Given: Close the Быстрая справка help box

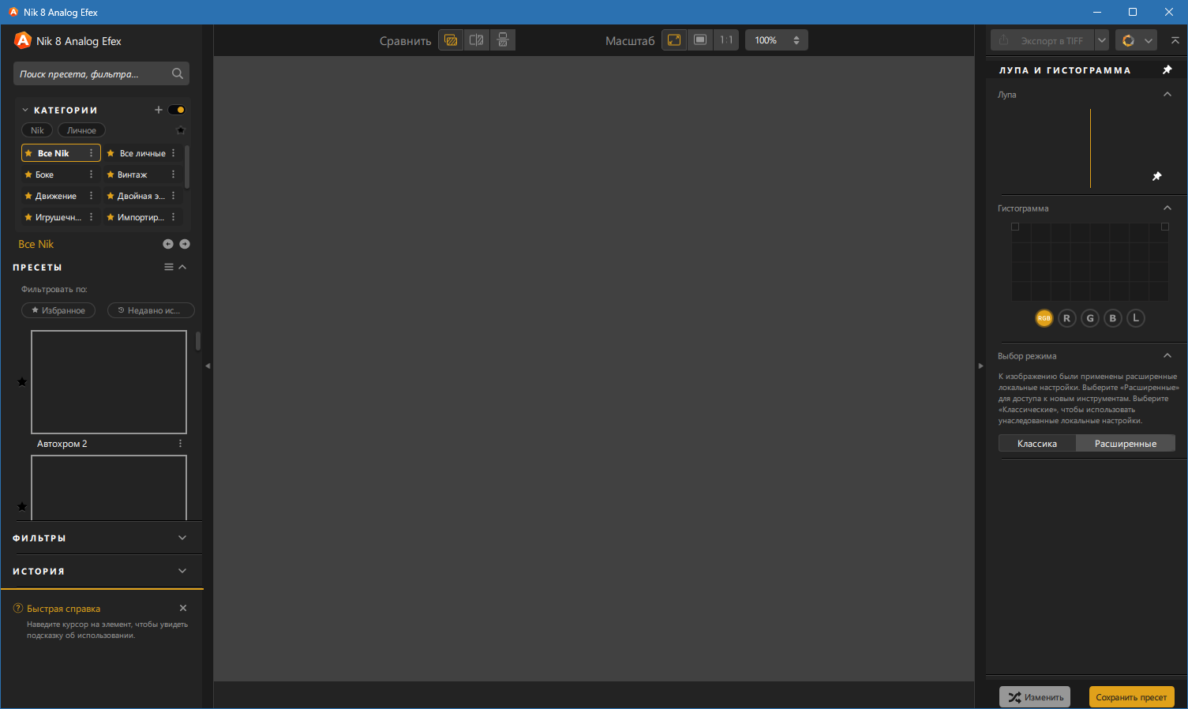Looking at the screenshot, I should (x=183, y=608).
